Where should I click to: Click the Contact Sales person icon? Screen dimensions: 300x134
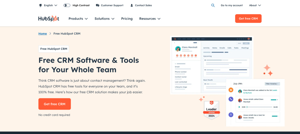132,5
